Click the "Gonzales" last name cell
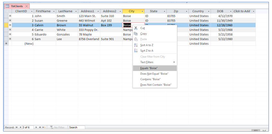Image resolution: width=272 pixels, height=134 pixels. (67, 34)
